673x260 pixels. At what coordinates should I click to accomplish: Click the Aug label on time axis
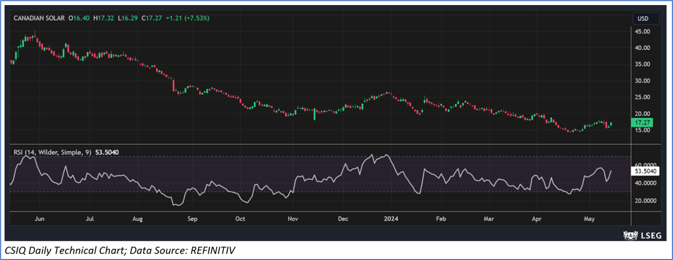coord(138,218)
